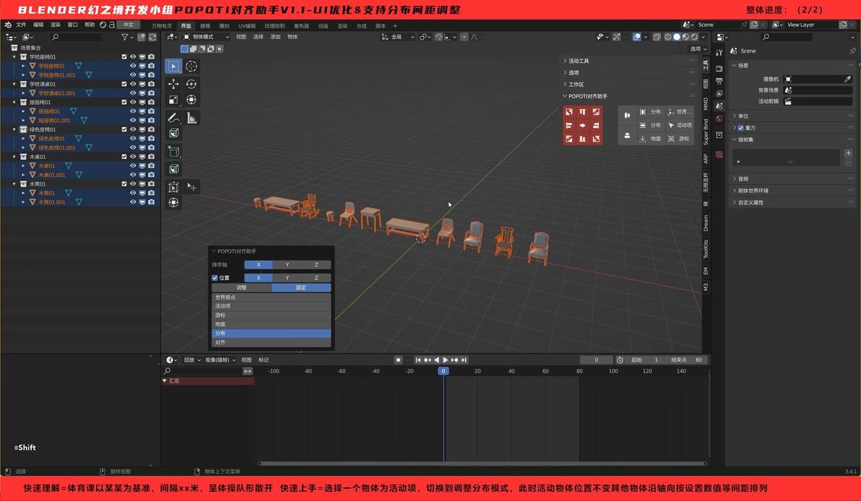Click POPOTI align top-center red icon
Viewport: 861px width, 501px height.
click(x=583, y=112)
